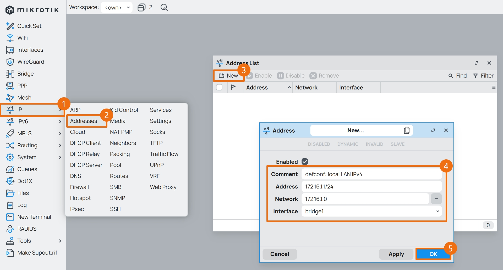Expand the IPv6 submenu
This screenshot has width=503, height=270.
click(x=60, y=122)
